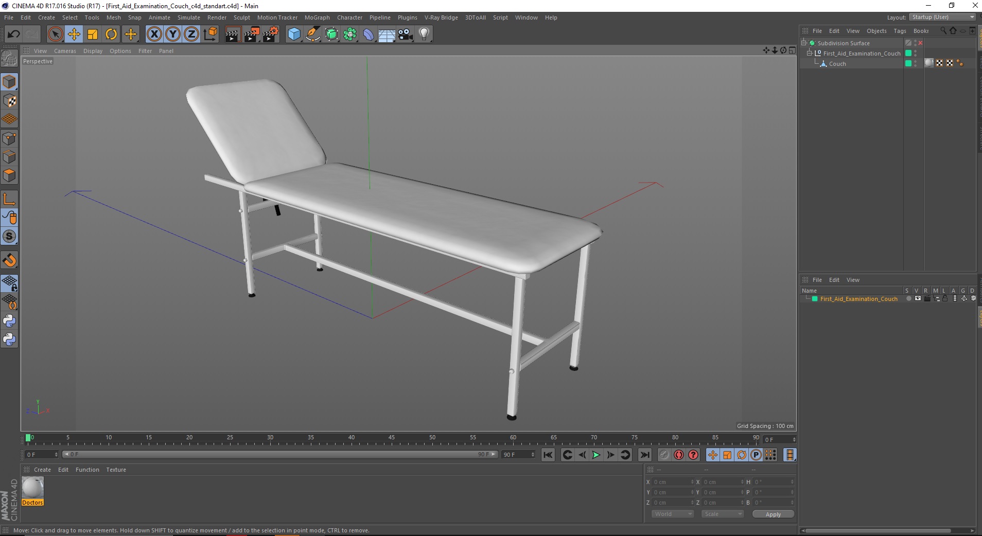Toggle Snap enable S icon
Screen dimensions: 982x536
point(9,237)
